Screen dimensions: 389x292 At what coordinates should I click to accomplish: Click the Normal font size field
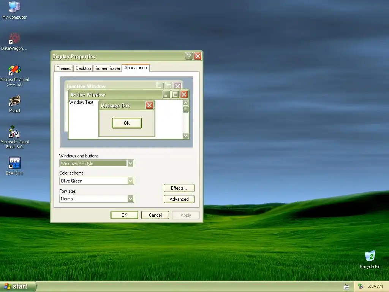pyautogui.click(x=96, y=198)
